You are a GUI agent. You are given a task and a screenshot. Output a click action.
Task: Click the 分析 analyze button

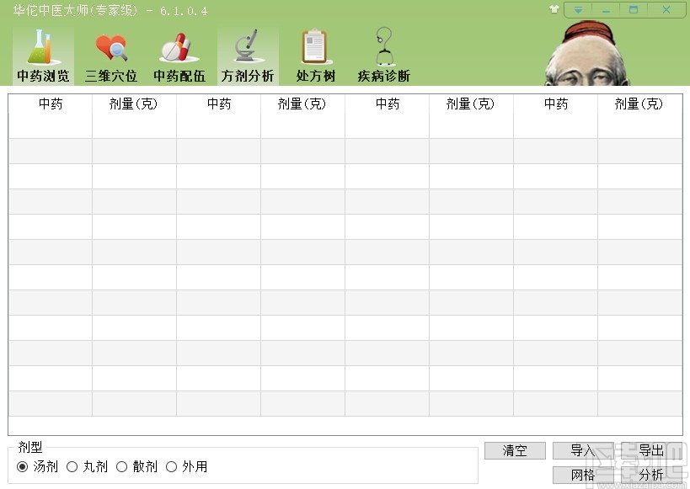(651, 475)
